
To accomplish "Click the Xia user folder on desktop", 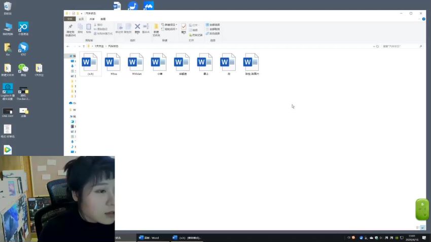I will click(x=8, y=49).
